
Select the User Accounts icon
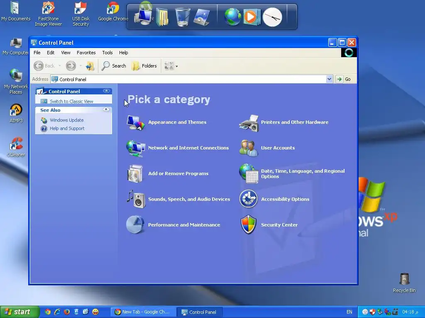pos(248,148)
